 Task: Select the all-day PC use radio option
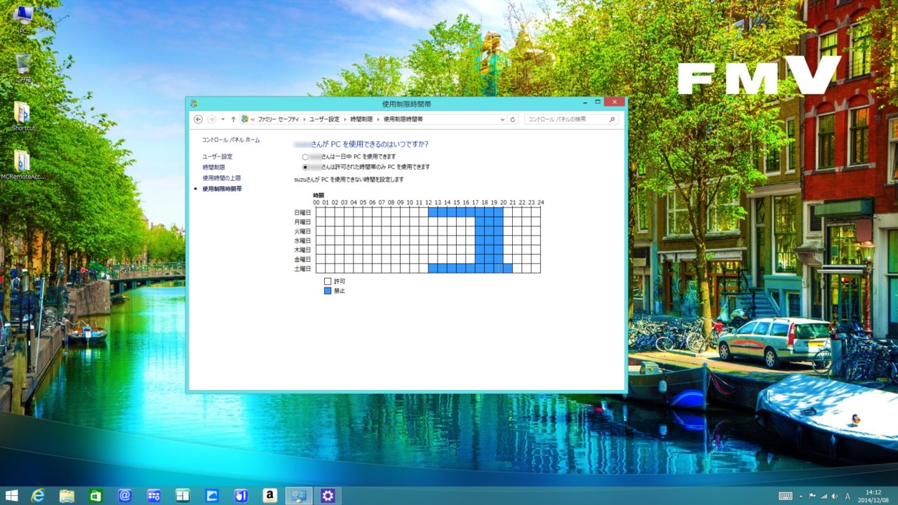click(x=305, y=157)
